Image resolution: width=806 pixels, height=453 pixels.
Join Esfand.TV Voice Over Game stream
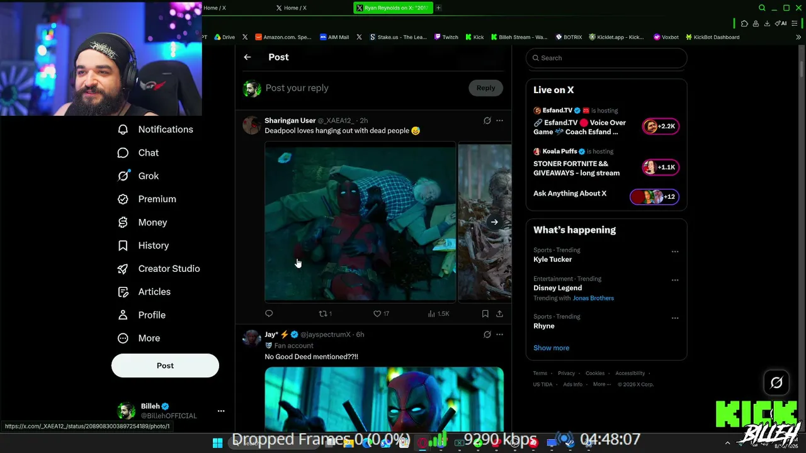coord(606,121)
